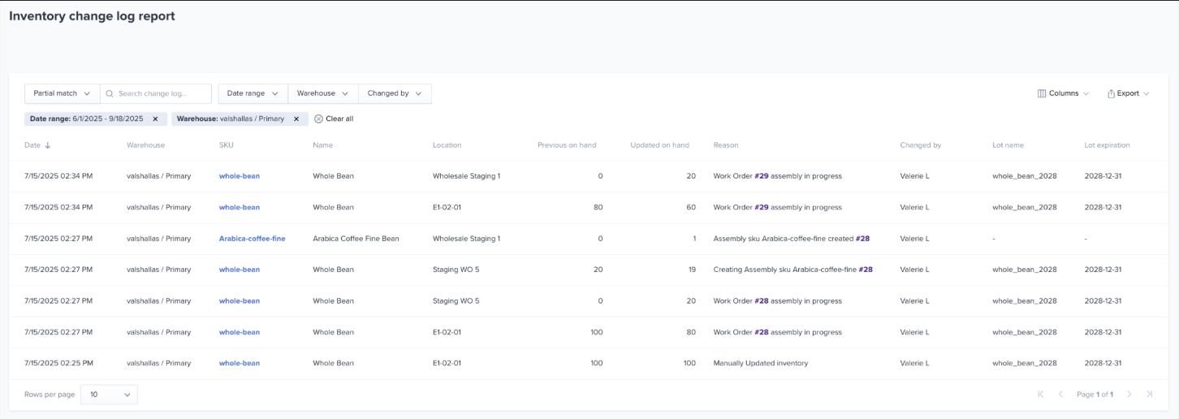Image resolution: width=1179 pixels, height=419 pixels.
Task: Expand the Partial match dropdown
Action: [x=62, y=93]
